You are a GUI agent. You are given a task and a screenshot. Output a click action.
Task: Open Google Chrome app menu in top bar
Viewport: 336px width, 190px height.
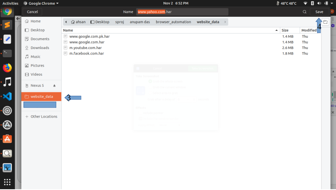tap(41, 3)
